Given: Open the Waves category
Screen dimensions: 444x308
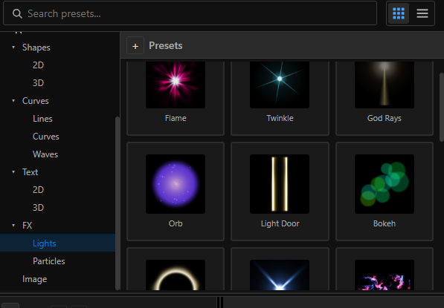Looking at the screenshot, I should [x=45, y=154].
